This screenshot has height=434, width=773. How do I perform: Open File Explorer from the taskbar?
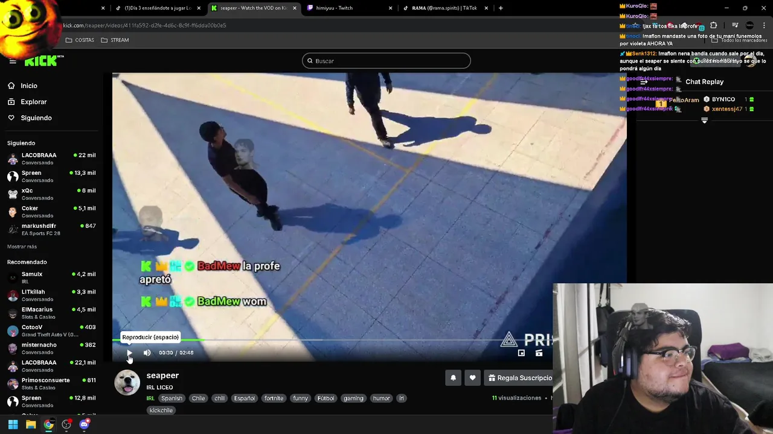click(31, 424)
